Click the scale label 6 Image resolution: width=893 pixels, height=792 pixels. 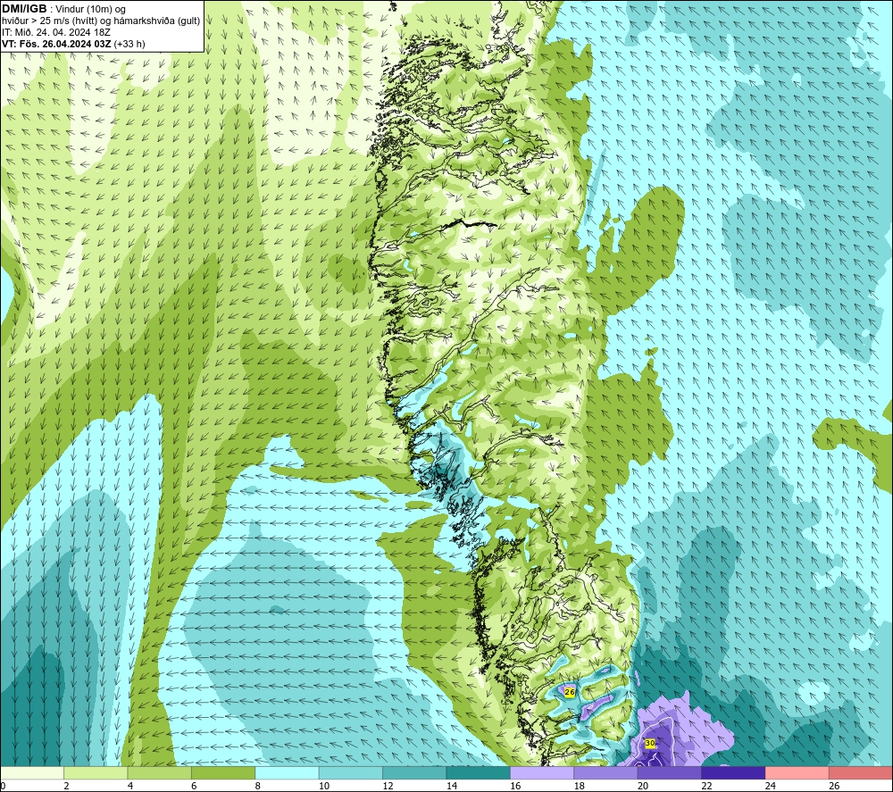pos(194,786)
